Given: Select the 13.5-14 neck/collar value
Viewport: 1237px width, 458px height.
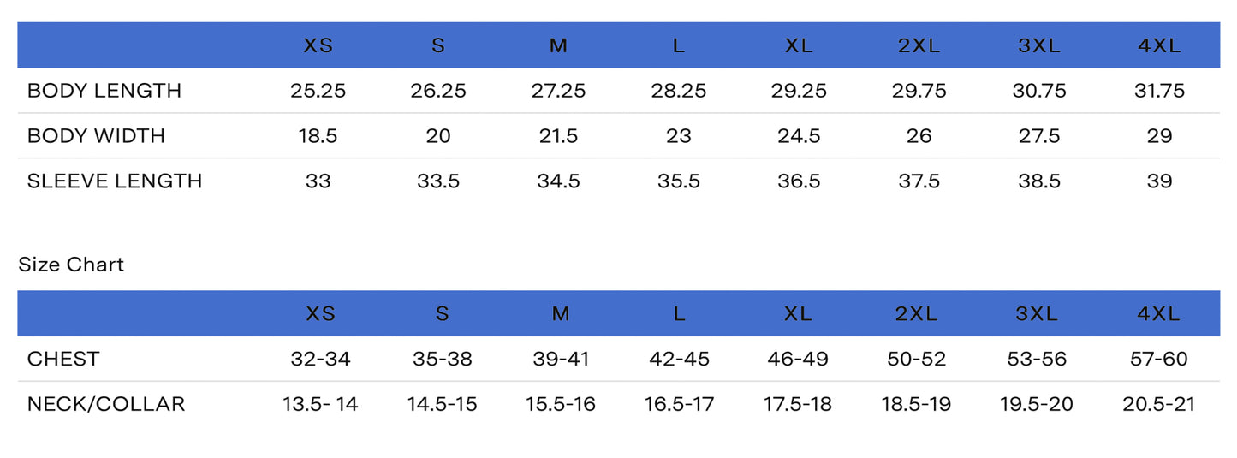Looking at the screenshot, I should pyautogui.click(x=320, y=404).
